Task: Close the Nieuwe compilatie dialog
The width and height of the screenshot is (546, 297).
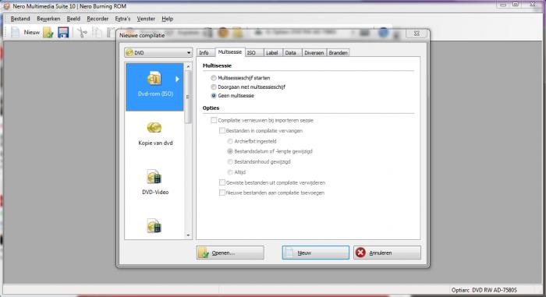Action: [417, 34]
